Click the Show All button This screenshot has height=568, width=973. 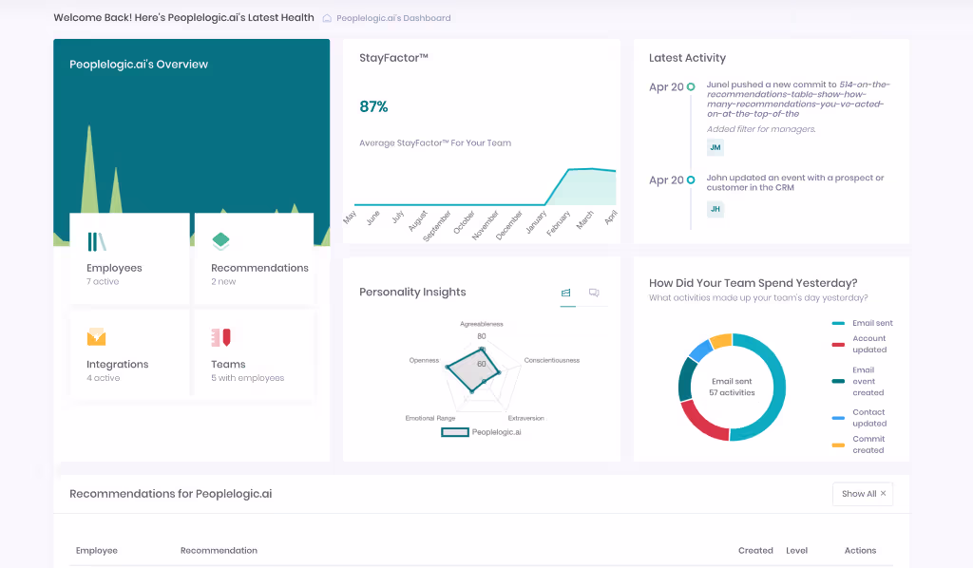click(863, 494)
